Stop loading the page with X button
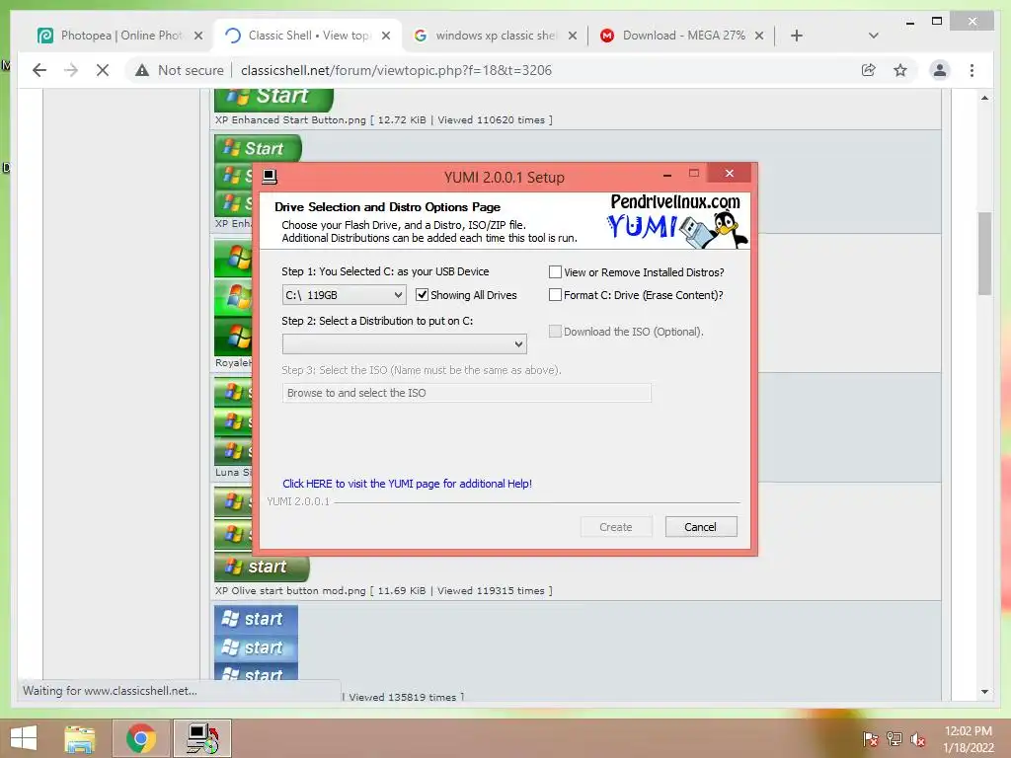Screen dimensions: 1011x758 103,70
